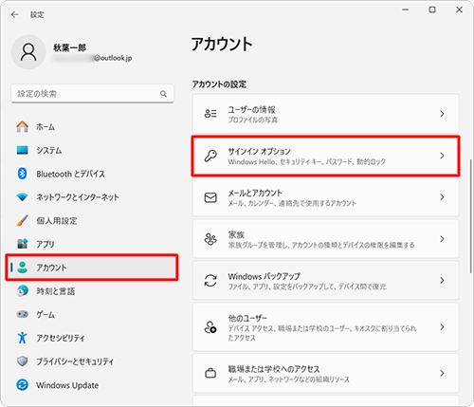Open システム settings category
This screenshot has width=474, height=407.
[92, 150]
